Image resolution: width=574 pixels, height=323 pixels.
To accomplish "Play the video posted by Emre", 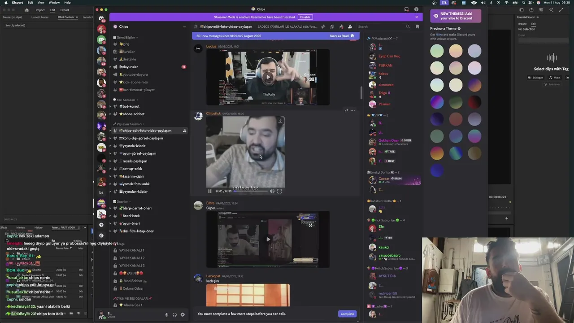I will click(x=268, y=239).
